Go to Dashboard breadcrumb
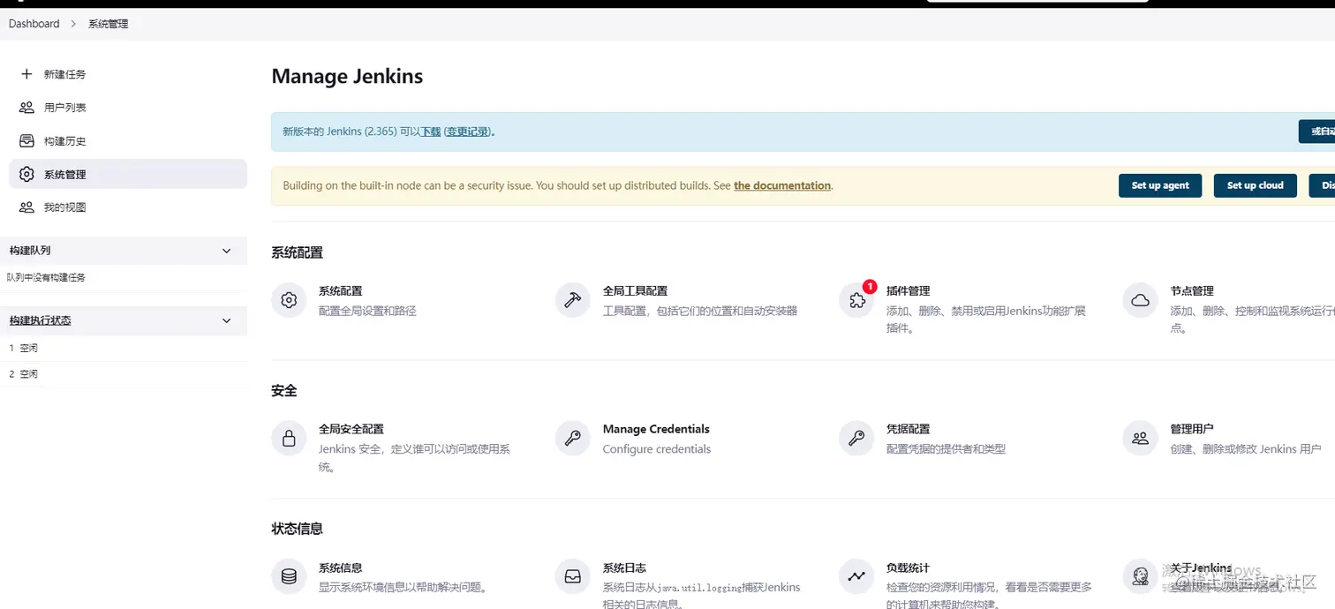Image resolution: width=1335 pixels, height=609 pixels. tap(34, 24)
